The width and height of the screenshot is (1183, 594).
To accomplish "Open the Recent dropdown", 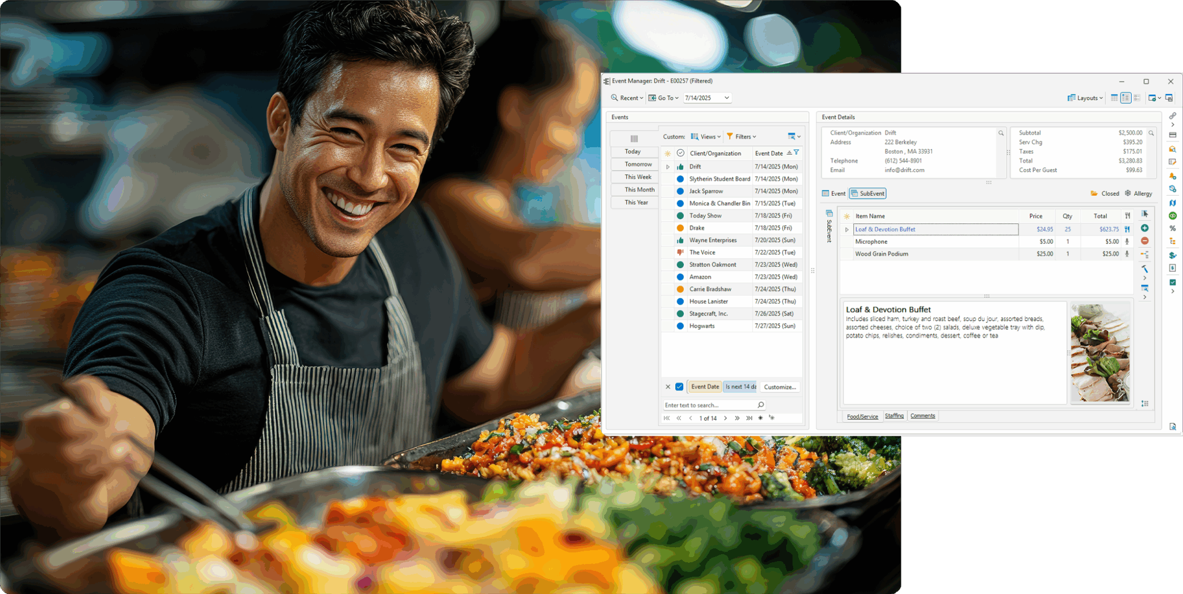I will click(627, 98).
